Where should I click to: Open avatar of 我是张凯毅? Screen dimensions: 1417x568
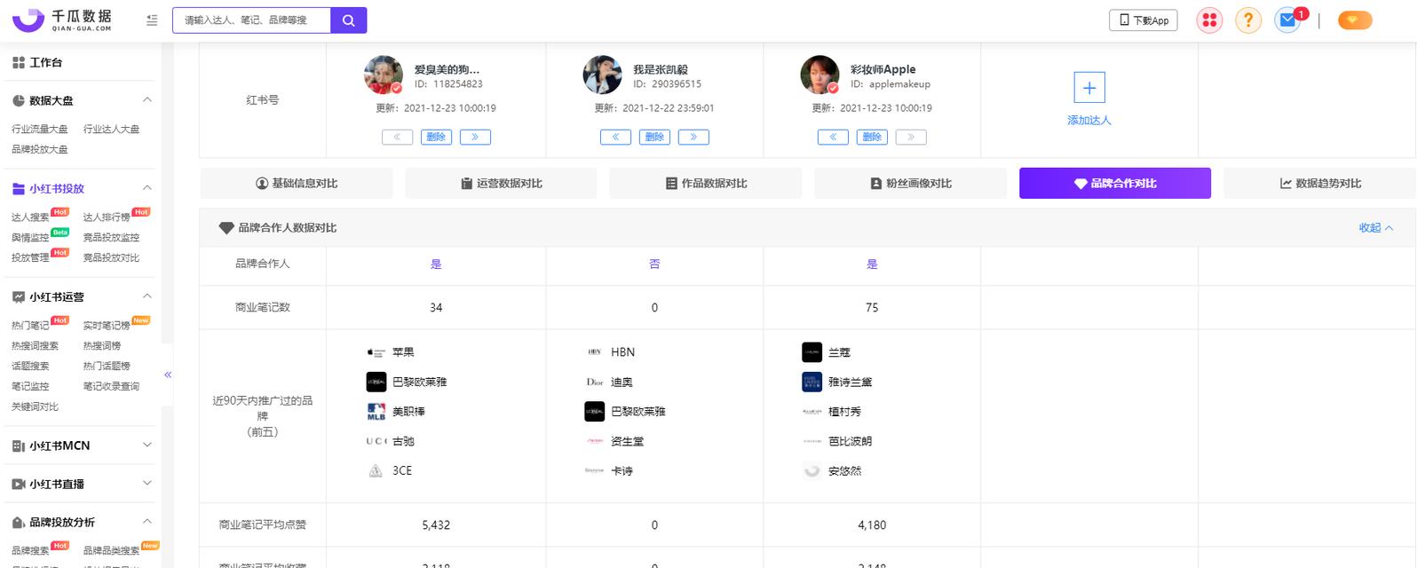click(602, 75)
